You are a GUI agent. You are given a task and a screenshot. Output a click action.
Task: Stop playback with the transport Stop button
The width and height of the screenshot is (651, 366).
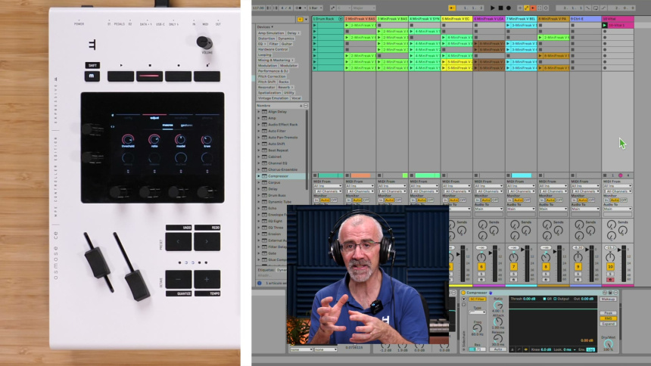click(500, 8)
